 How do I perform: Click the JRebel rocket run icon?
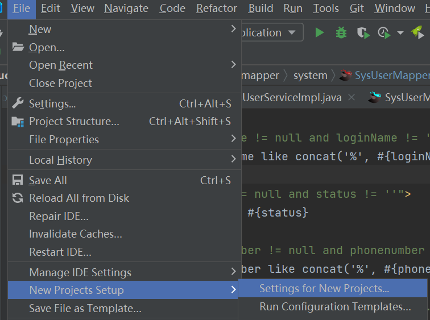(417, 32)
